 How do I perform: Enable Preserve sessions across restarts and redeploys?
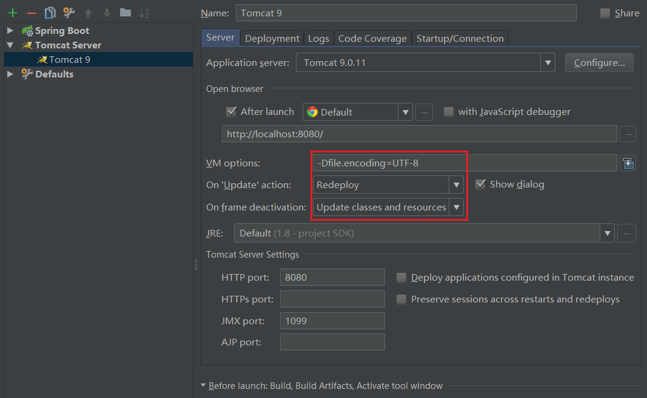pos(401,299)
